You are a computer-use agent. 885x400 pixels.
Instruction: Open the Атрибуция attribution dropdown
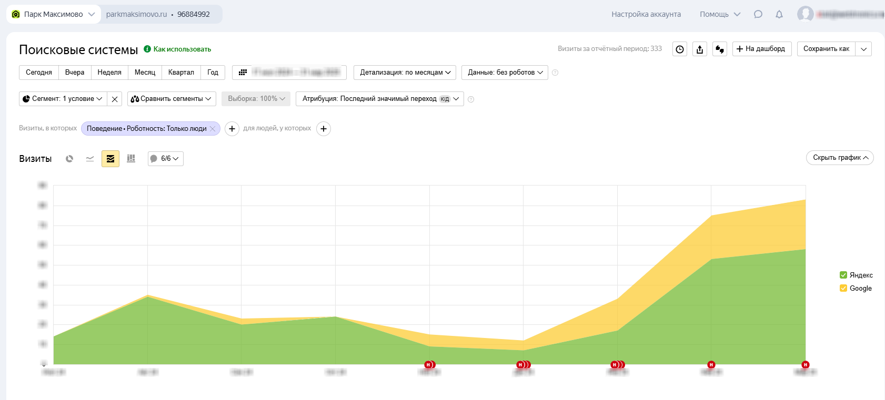(379, 99)
